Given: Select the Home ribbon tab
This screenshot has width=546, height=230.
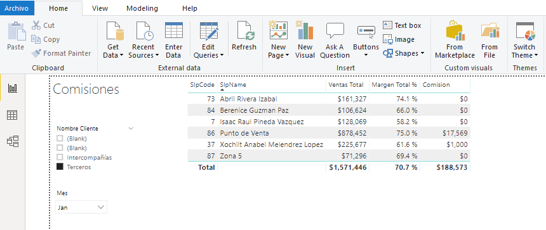Looking at the screenshot, I should [x=58, y=8].
